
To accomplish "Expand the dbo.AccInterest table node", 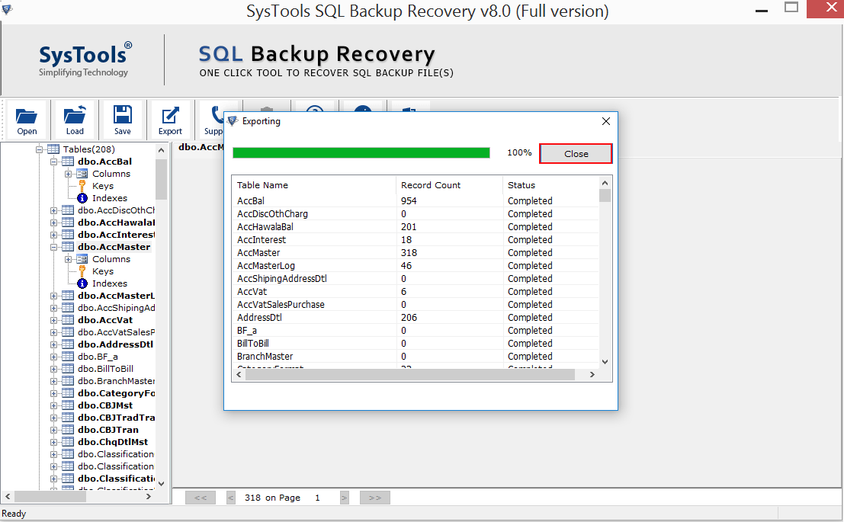I will tap(53, 235).
